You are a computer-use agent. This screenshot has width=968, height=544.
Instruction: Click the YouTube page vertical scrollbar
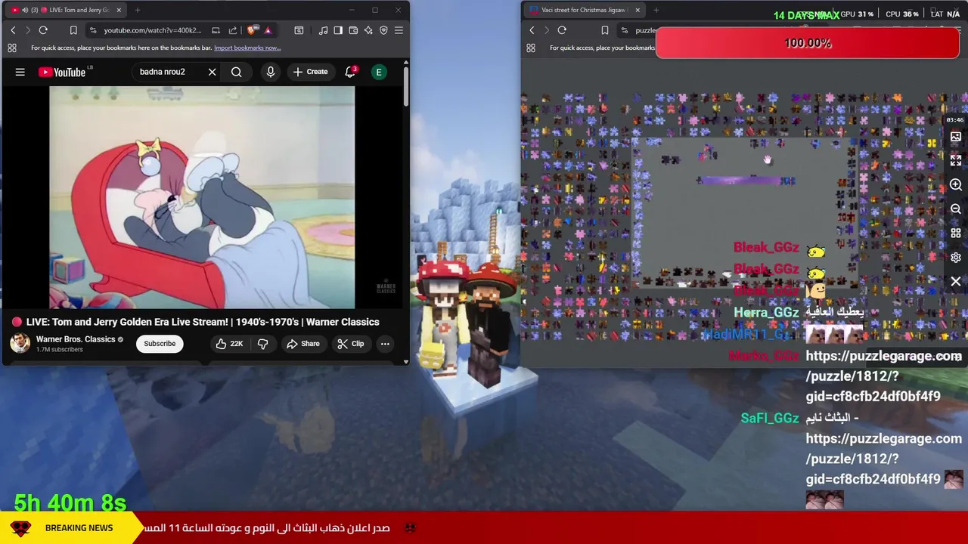(x=405, y=87)
